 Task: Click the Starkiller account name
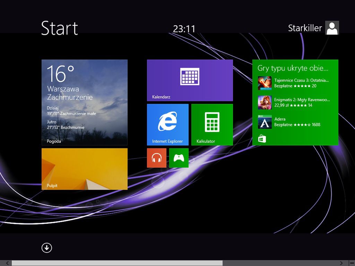pos(305,28)
